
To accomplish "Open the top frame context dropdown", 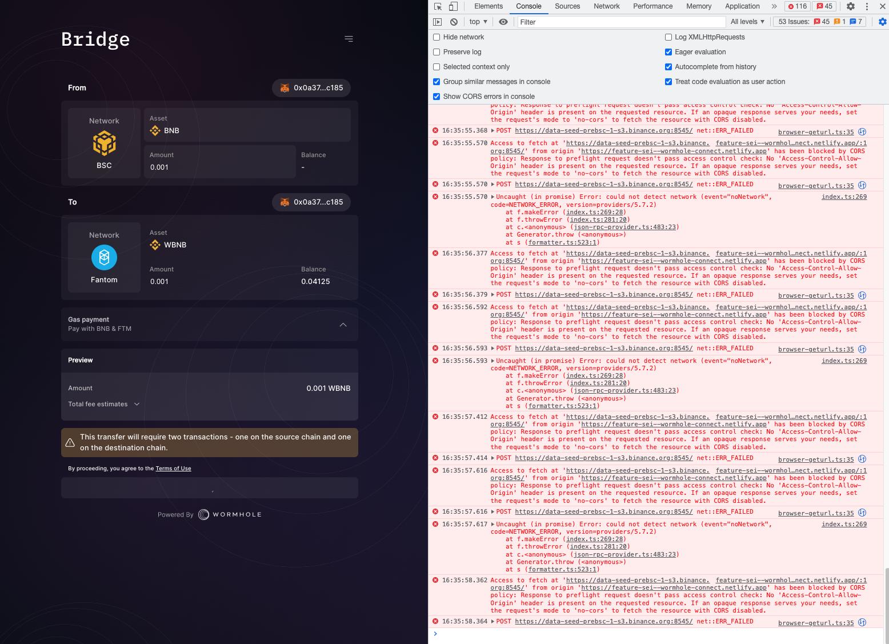I will (478, 22).
